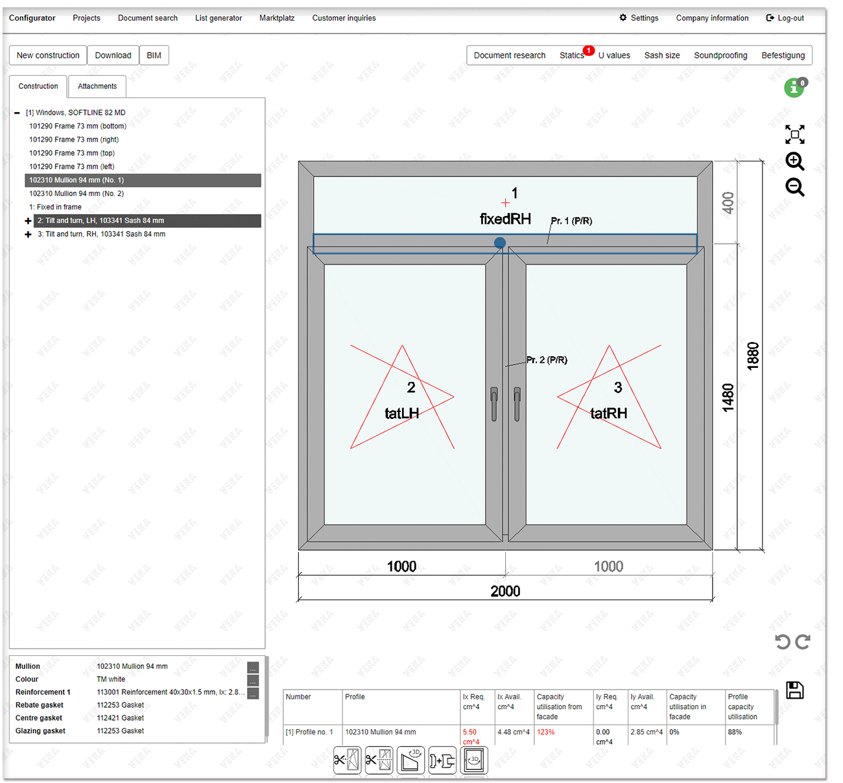Click the 400 height dimension
The image size is (843, 783).
[728, 203]
